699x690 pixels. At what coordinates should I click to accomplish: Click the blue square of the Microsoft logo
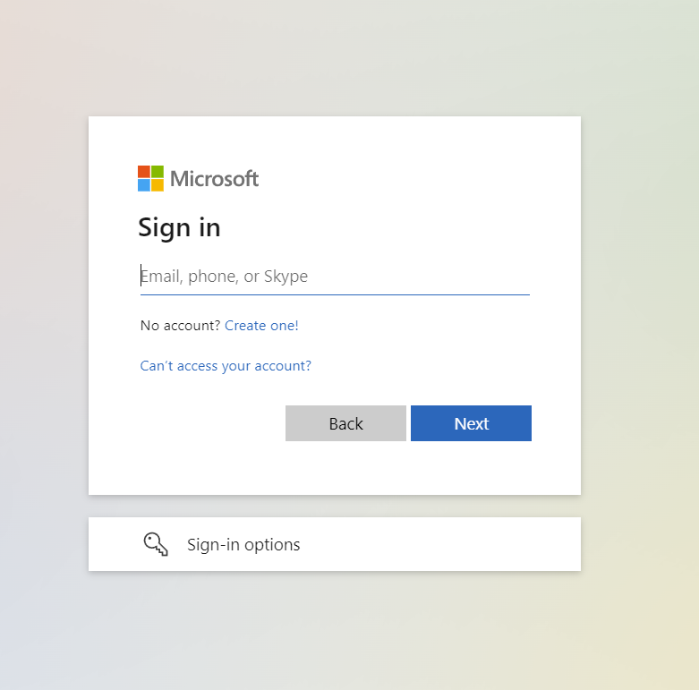coord(144,185)
